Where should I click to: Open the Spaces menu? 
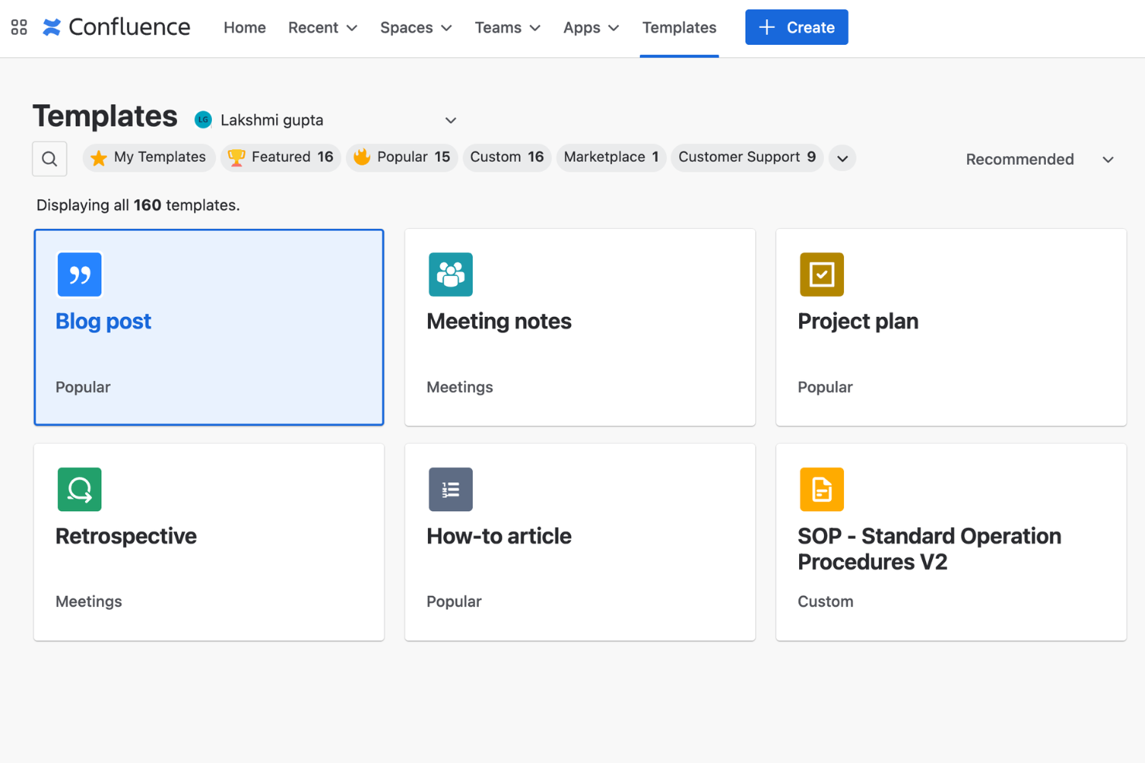(x=415, y=27)
